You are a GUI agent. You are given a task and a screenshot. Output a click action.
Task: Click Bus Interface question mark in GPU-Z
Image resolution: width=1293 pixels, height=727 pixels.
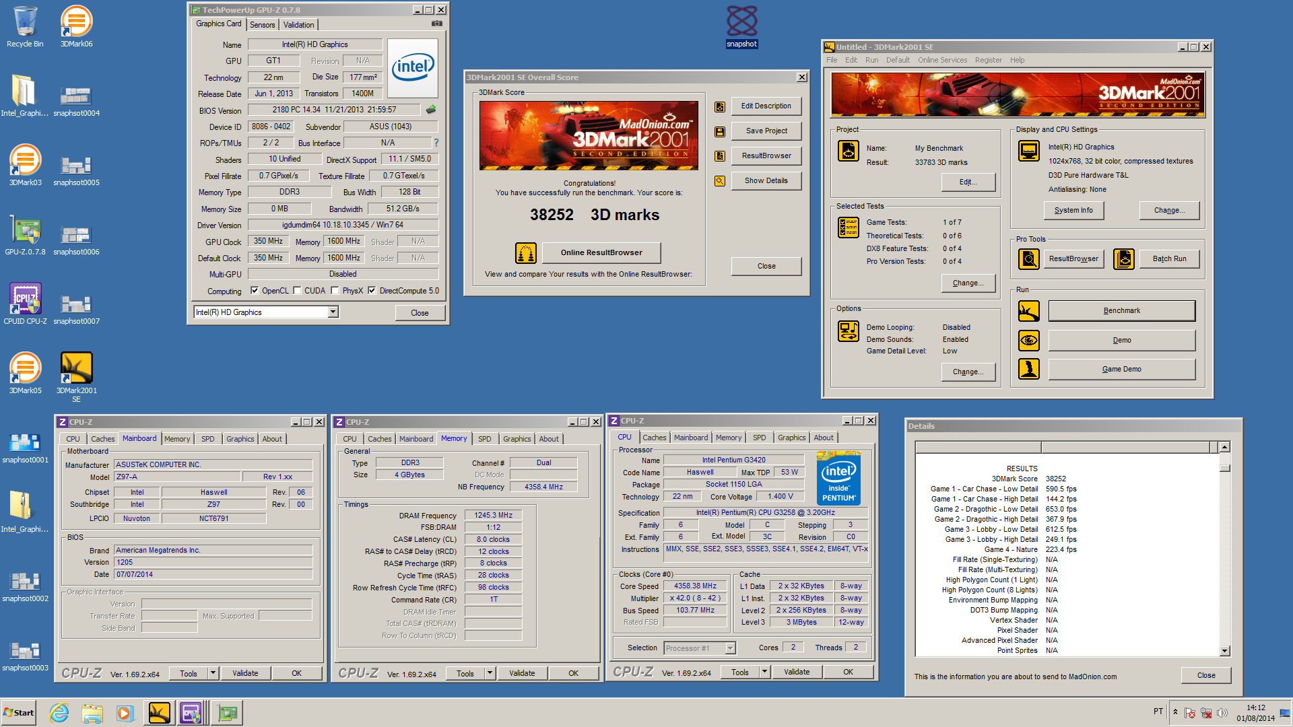[x=436, y=143]
